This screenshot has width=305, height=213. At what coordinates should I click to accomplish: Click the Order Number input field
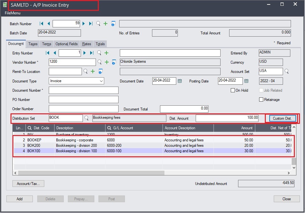click(x=84, y=109)
